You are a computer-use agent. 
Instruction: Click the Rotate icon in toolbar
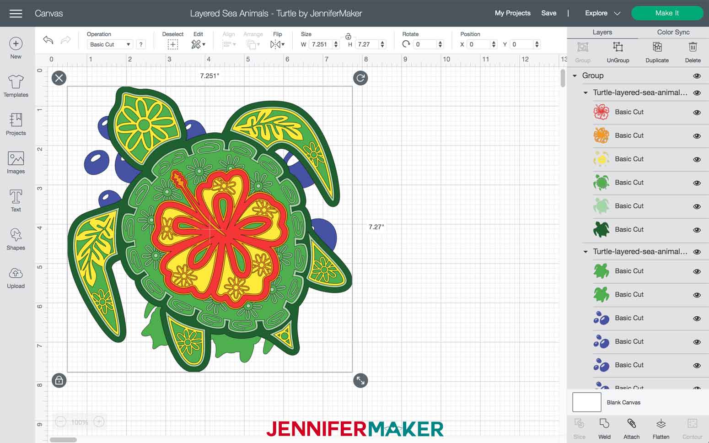(406, 44)
